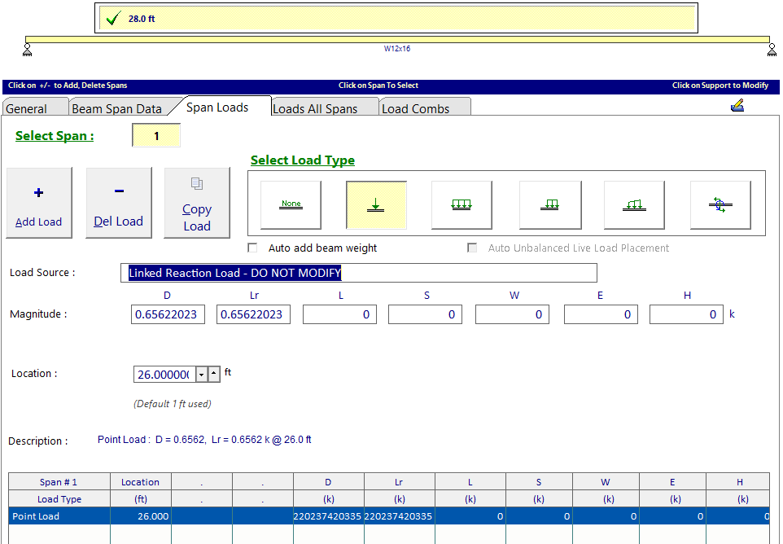This screenshot has width=783, height=544.
Task: Click the Lr magnitude field
Action: click(253, 314)
